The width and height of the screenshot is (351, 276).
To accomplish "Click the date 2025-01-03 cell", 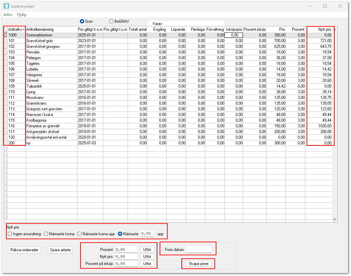I will (90, 143).
